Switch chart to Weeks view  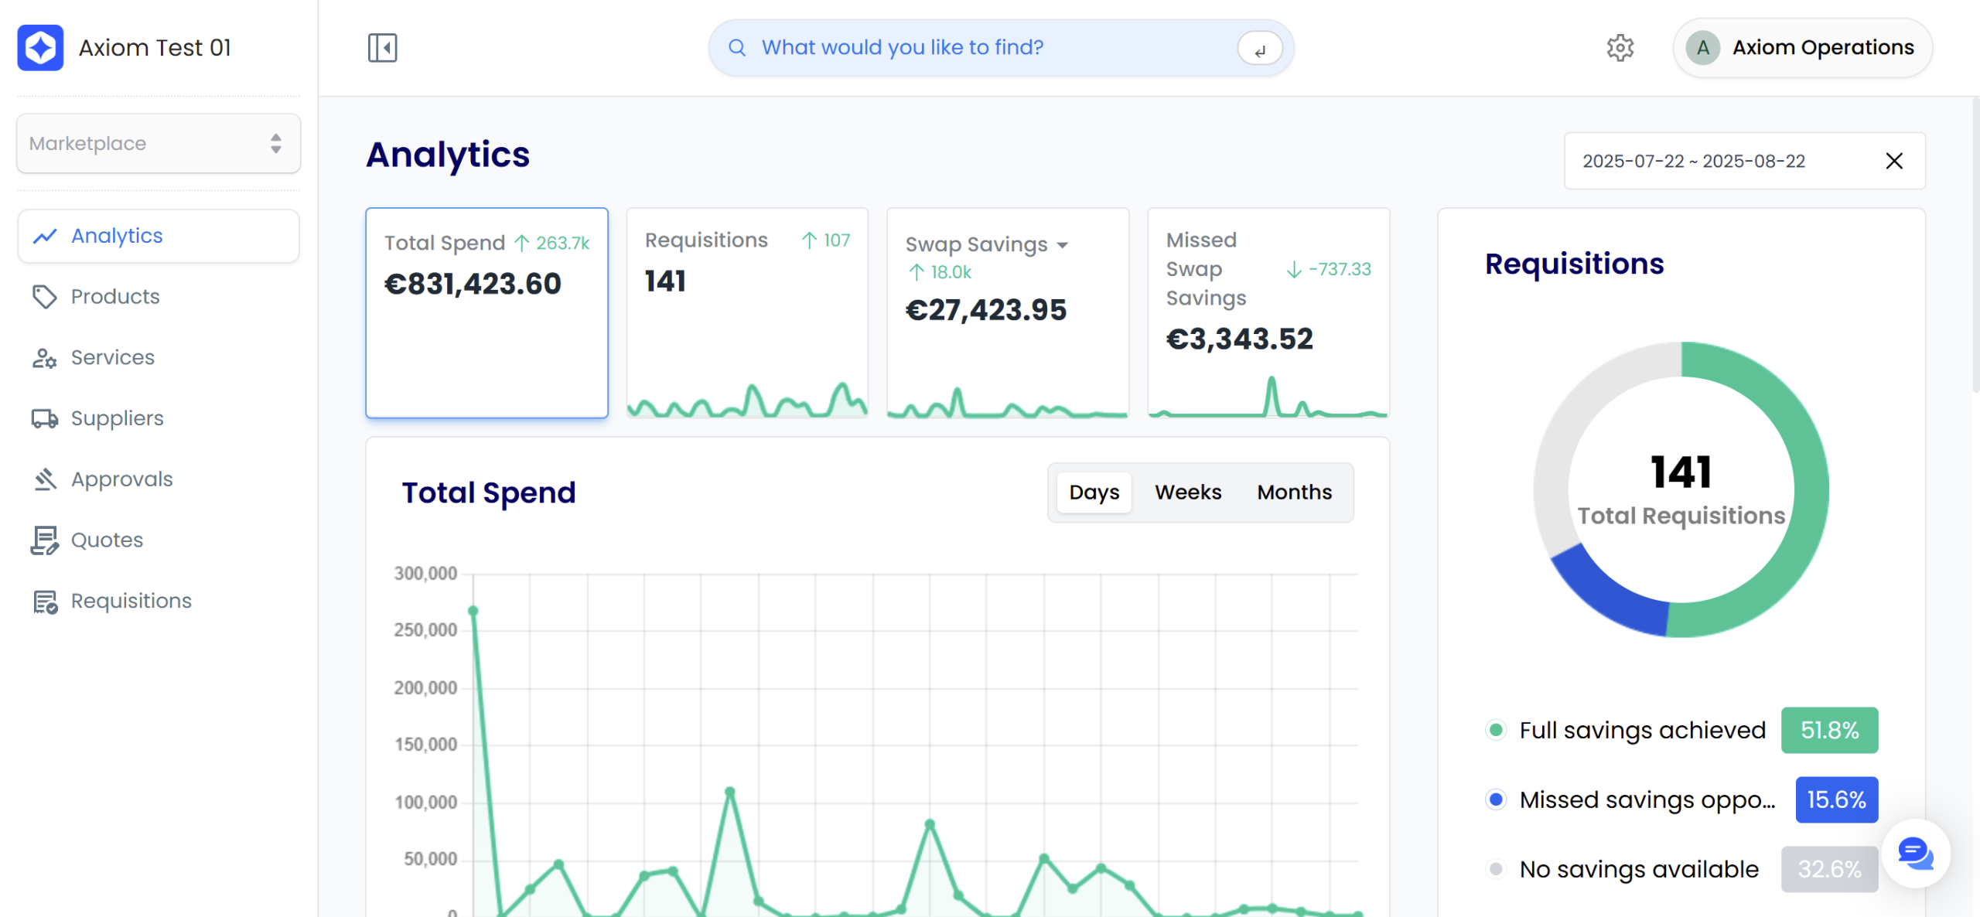tap(1188, 493)
